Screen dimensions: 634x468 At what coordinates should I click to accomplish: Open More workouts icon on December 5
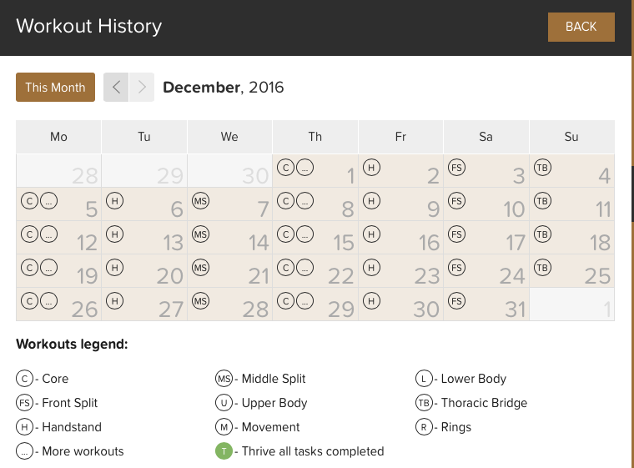pyautogui.click(x=48, y=201)
